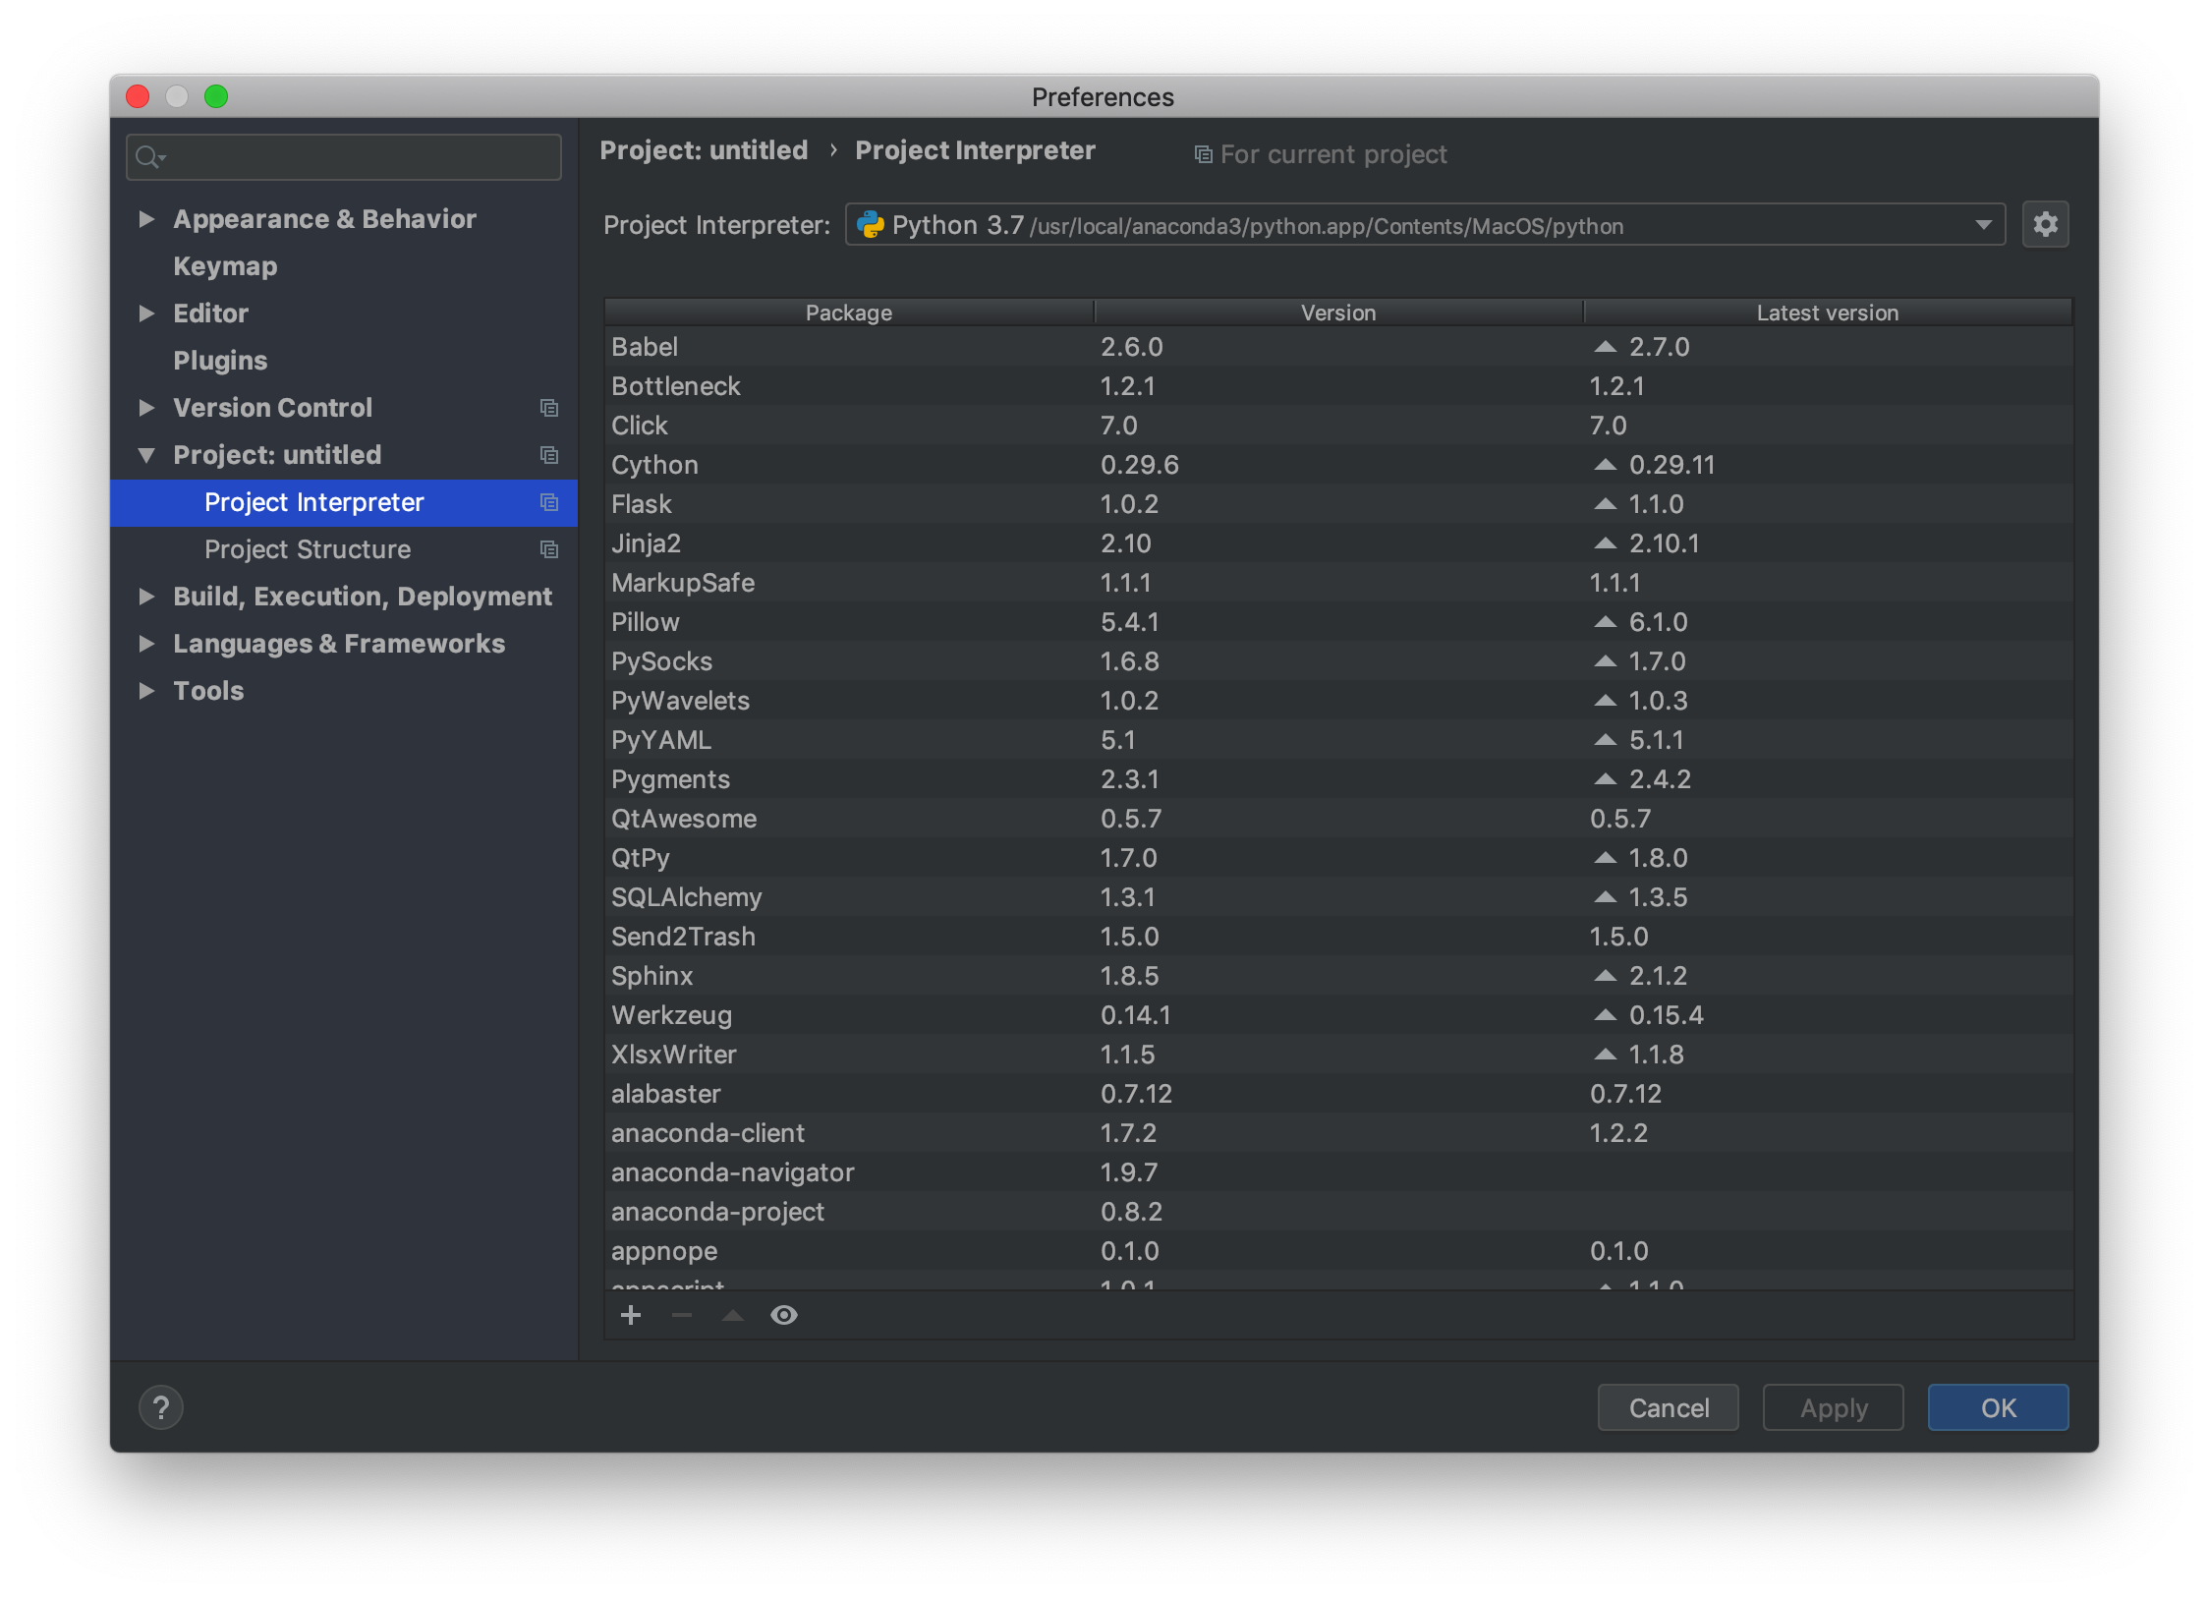This screenshot has width=2209, height=1598.
Task: Click the Apply button
Action: pyautogui.click(x=1830, y=1406)
